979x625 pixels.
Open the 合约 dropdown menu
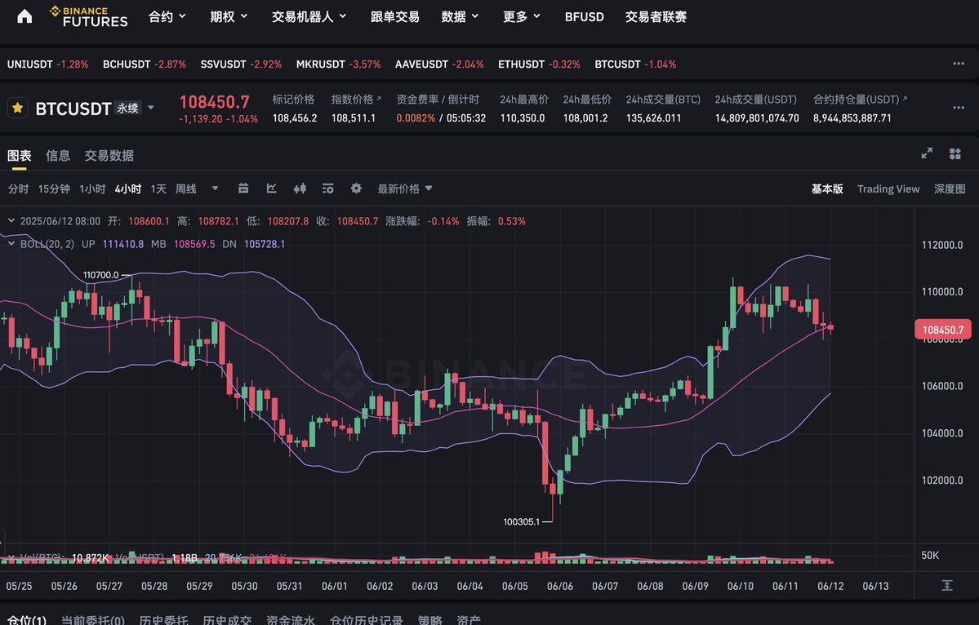(167, 17)
